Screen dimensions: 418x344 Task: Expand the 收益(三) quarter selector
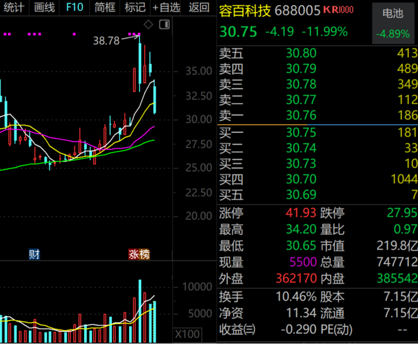(237, 330)
